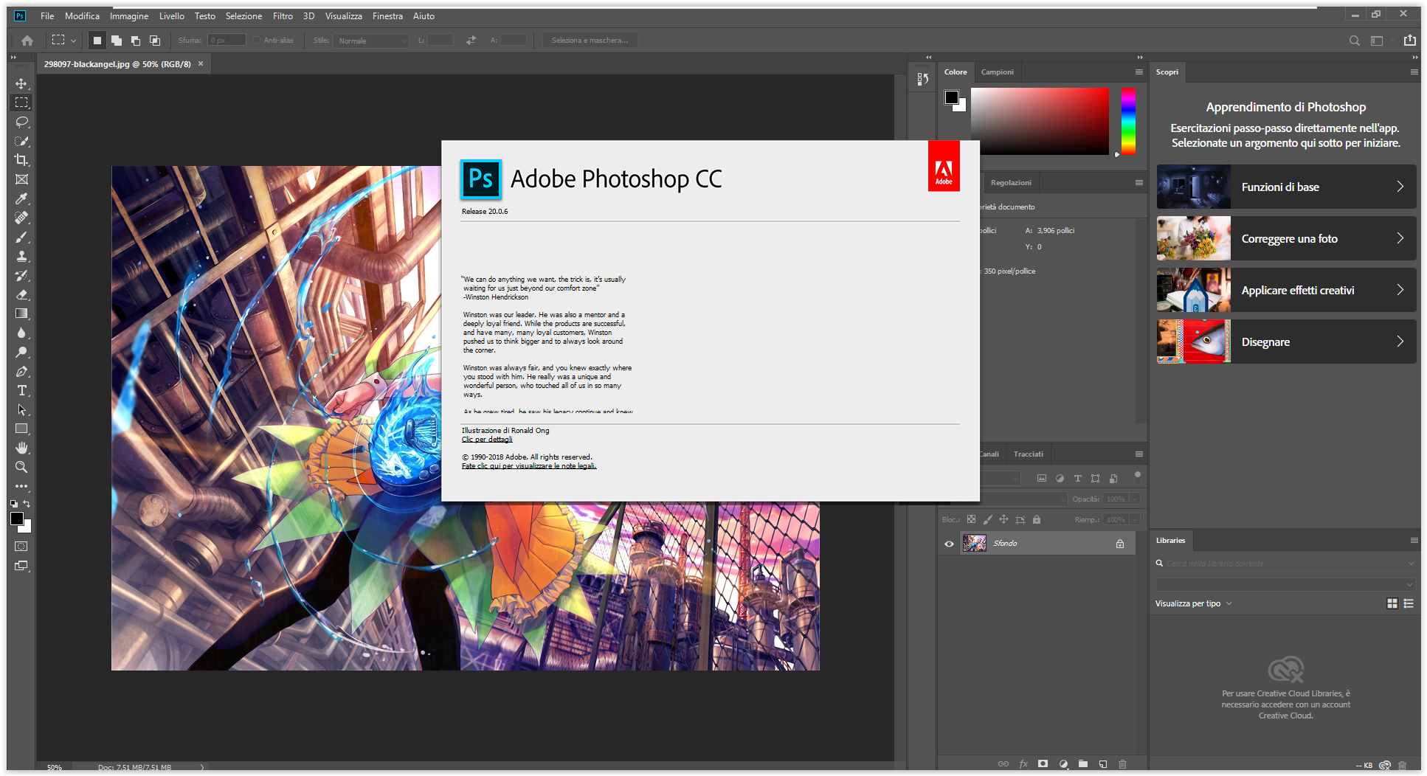Open the Edit Toolbar three-dots menu
The width and height of the screenshot is (1427, 776).
point(21,486)
